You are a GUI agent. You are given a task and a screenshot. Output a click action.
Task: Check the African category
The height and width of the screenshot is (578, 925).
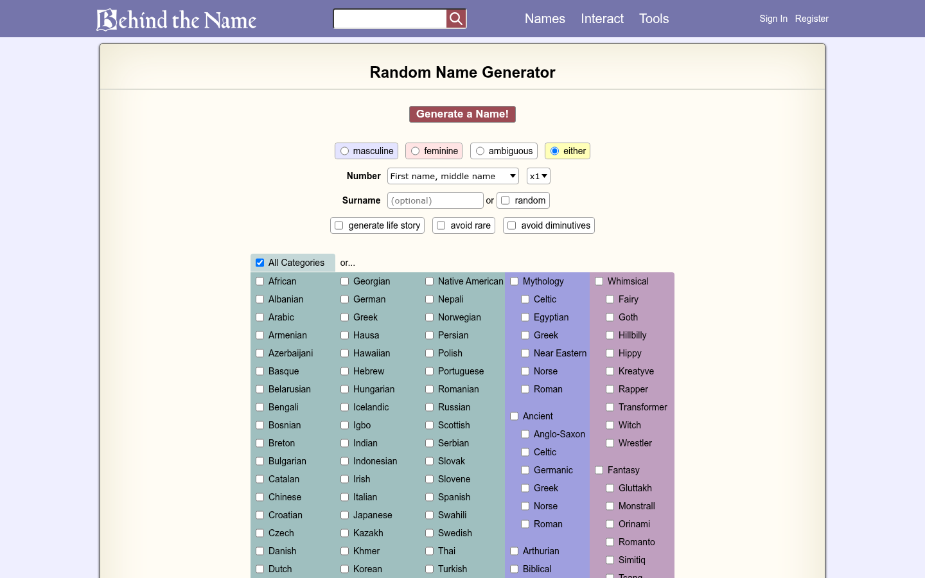click(260, 281)
